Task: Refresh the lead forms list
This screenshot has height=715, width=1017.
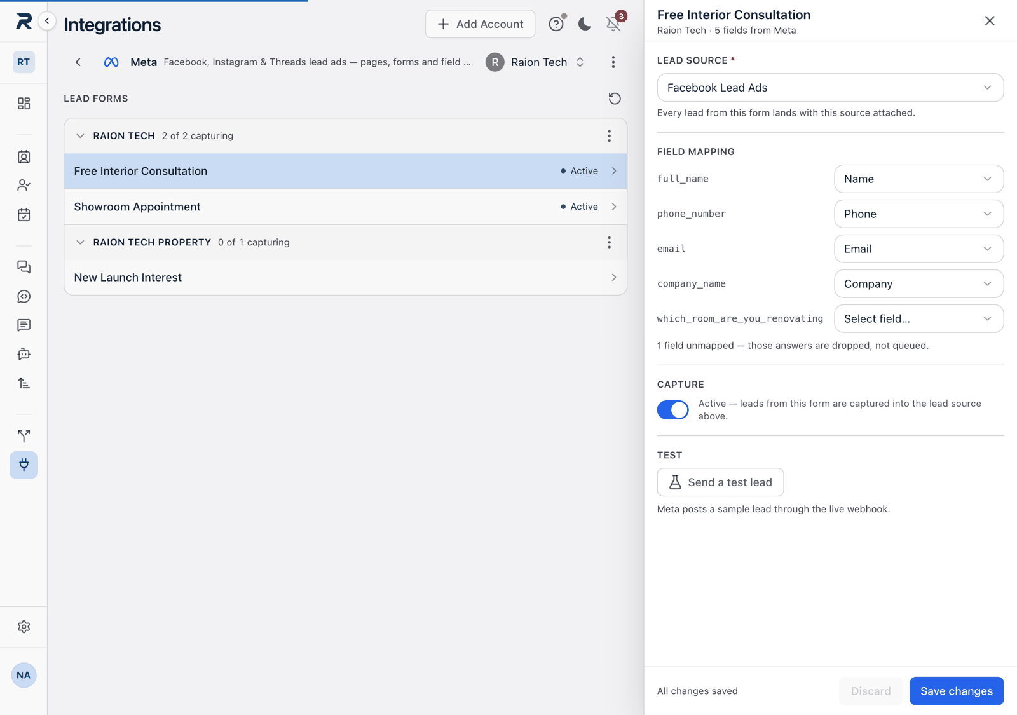Action: tap(614, 99)
